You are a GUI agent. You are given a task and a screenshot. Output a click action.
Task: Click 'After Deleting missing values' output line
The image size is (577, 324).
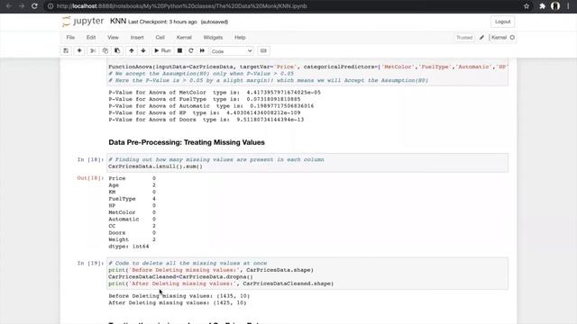(178, 303)
